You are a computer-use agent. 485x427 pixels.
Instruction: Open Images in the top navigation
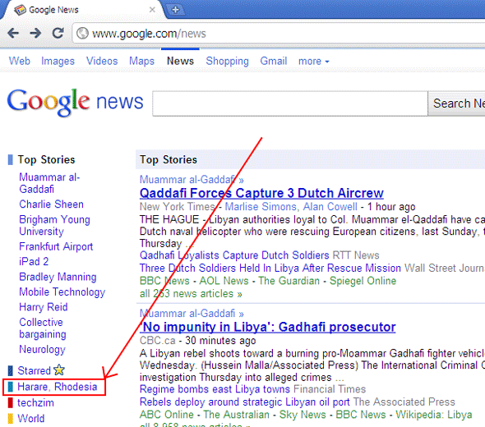point(58,62)
